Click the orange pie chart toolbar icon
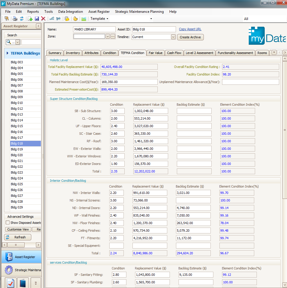The height and width of the screenshot is (288, 287). (75, 19)
